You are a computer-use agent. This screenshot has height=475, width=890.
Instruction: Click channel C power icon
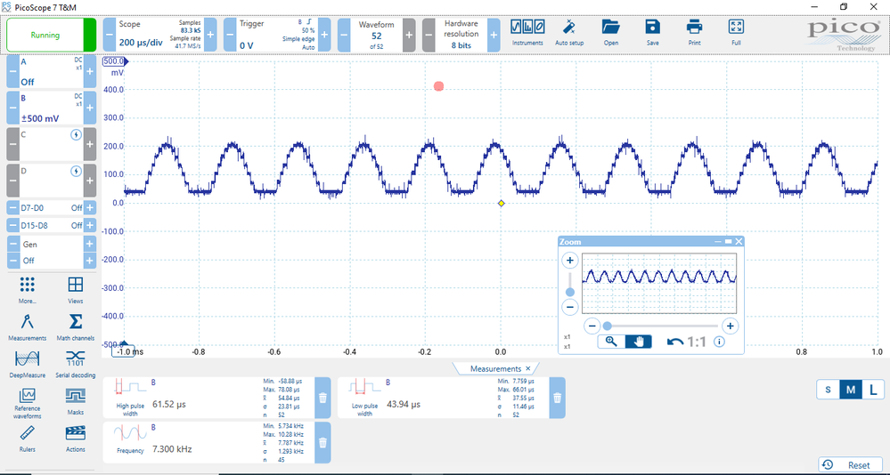coord(76,135)
